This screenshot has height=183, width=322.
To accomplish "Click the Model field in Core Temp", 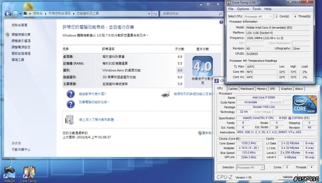I will tap(278, 27).
